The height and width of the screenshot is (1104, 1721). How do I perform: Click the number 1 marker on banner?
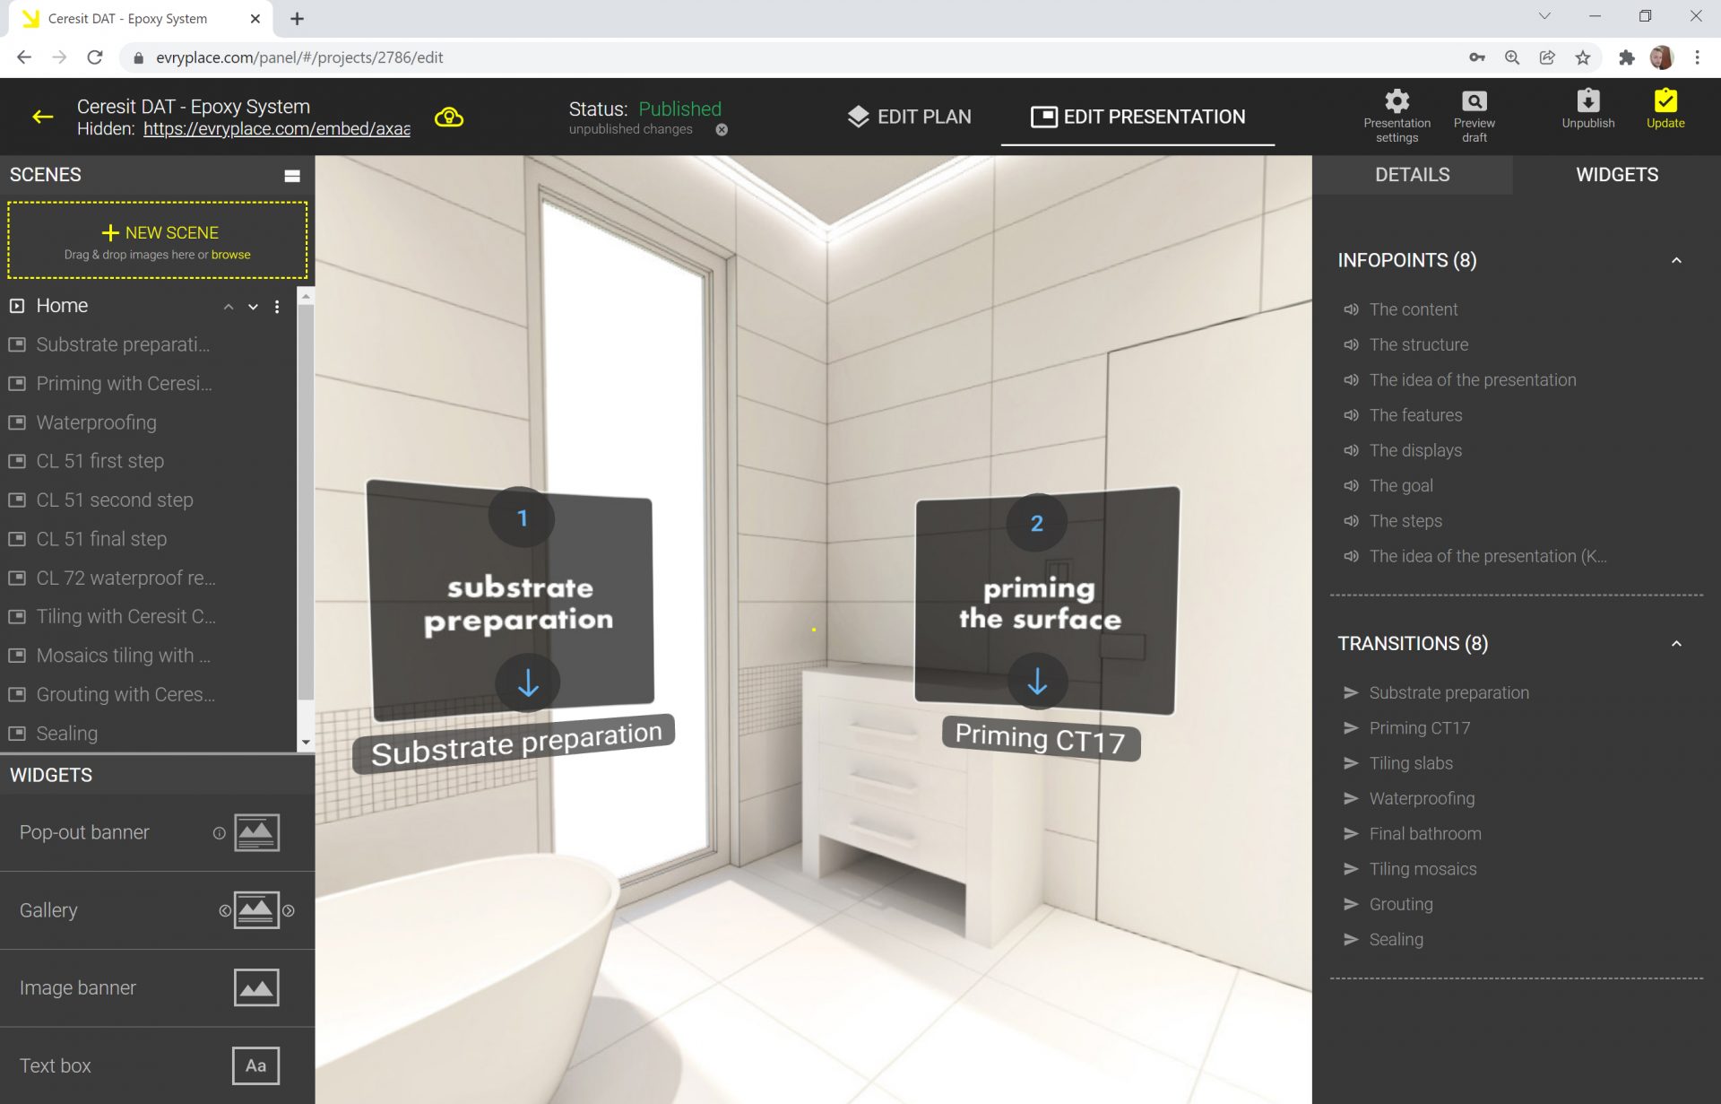[522, 517]
